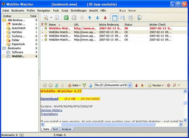Open the Script menu
The height and width of the screenshot is (138, 189).
click(x=65, y=11)
